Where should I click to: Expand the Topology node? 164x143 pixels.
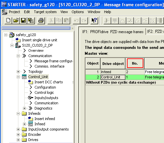coord(18,72)
